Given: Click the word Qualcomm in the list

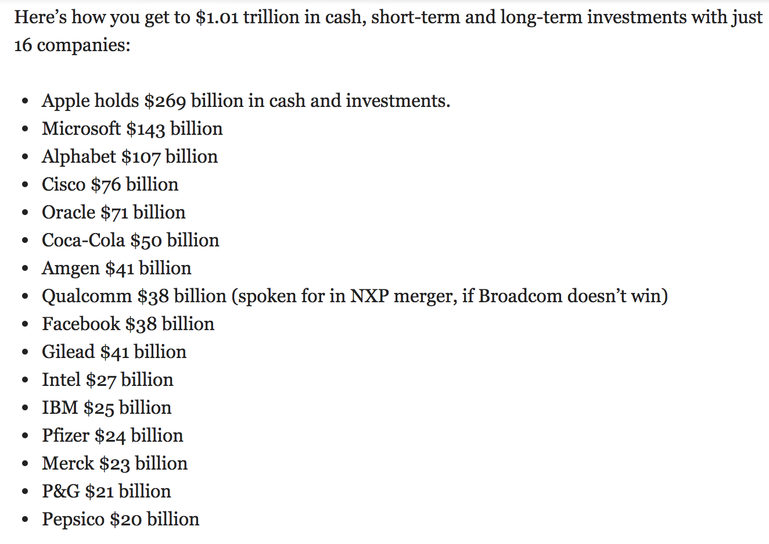Looking at the screenshot, I should 87,296.
